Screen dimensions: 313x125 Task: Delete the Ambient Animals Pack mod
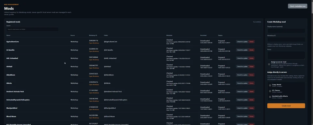click(x=251, y=91)
